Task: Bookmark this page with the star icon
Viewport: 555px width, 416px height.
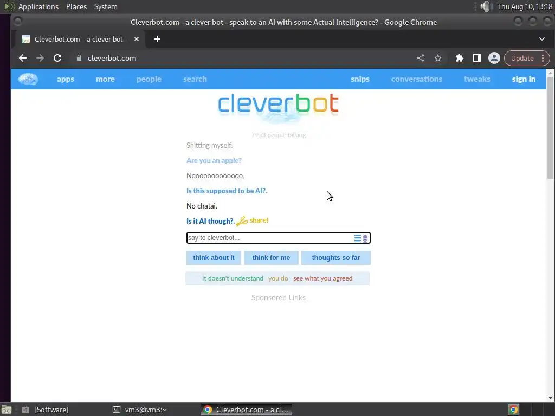Action: tap(438, 58)
